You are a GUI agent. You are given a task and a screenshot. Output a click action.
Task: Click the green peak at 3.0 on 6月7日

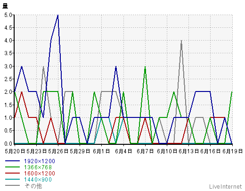pos(145,66)
